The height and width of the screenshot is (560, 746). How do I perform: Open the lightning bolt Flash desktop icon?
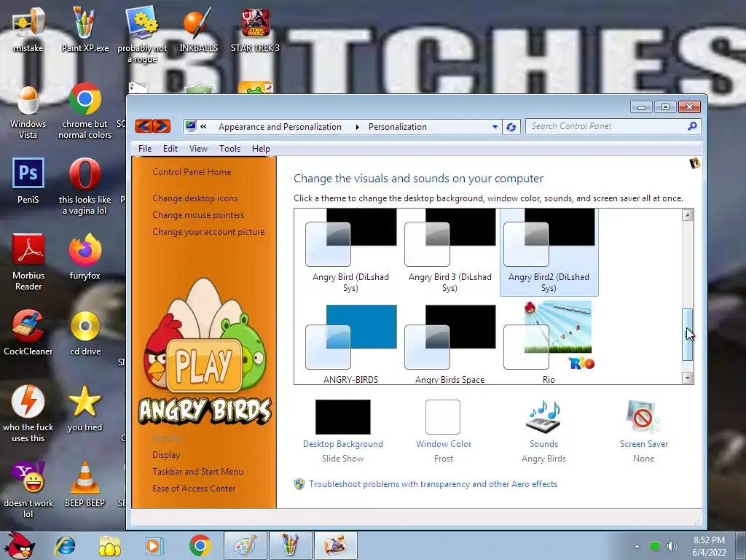28,413
